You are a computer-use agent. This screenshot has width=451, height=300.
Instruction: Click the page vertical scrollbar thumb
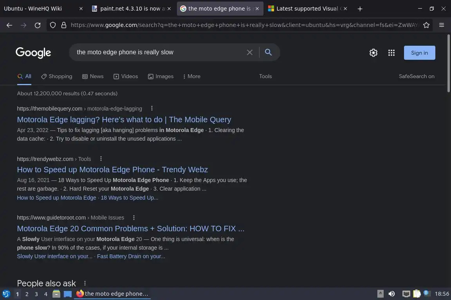[x=448, y=63]
